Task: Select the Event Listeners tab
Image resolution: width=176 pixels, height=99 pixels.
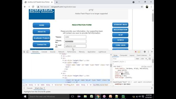Action: click(142, 55)
